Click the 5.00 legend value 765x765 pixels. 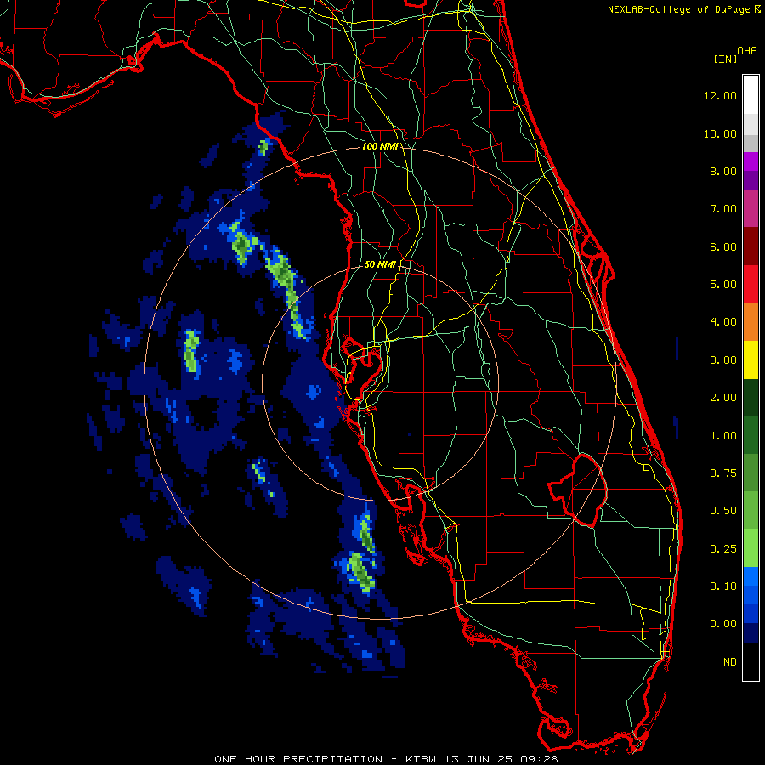coord(723,285)
